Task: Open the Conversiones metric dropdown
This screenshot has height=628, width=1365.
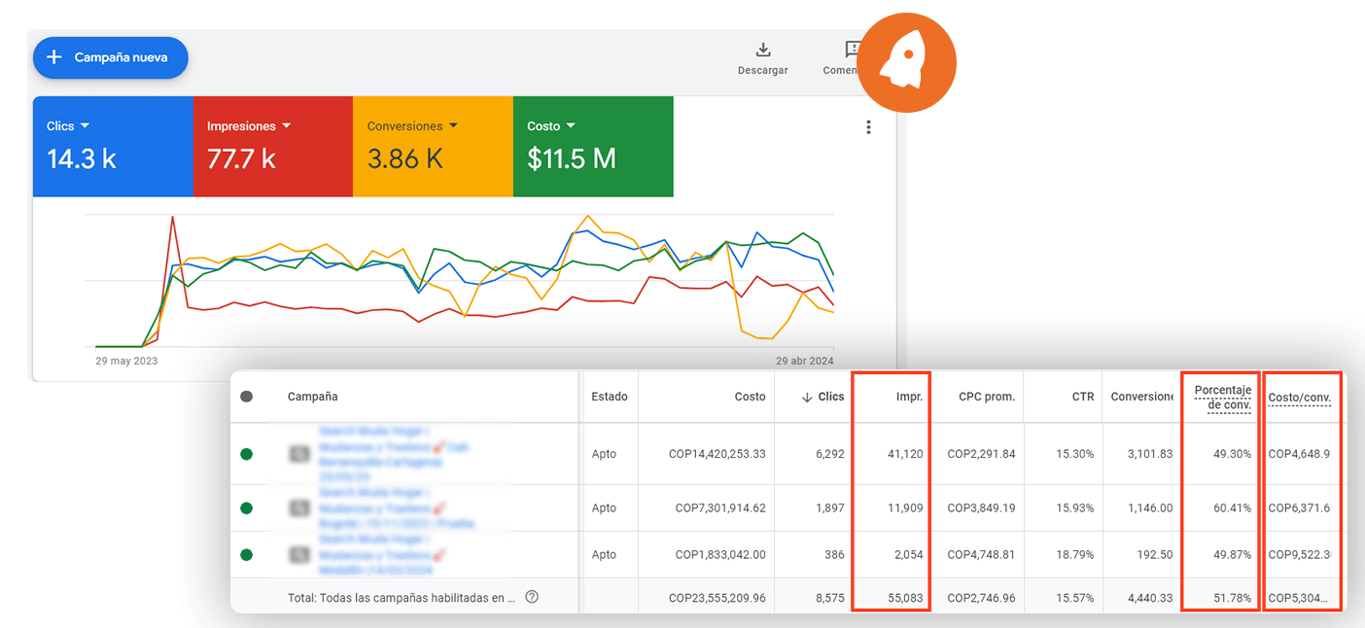Action: tap(412, 126)
